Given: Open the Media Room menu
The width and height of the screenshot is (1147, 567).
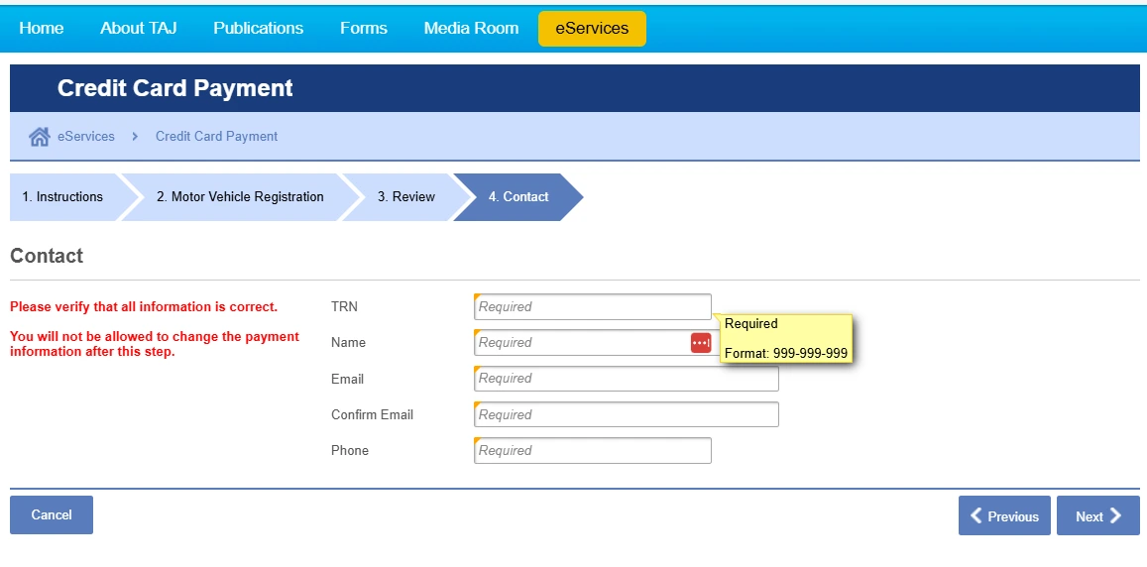Looking at the screenshot, I should tap(471, 29).
